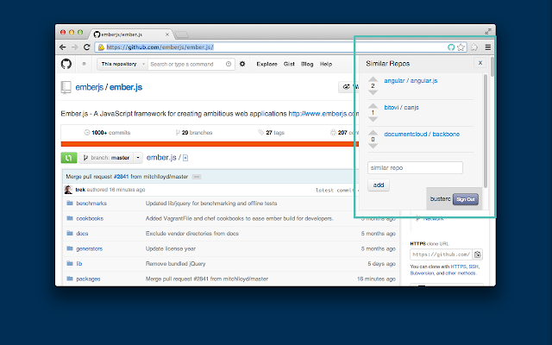Image resolution: width=552 pixels, height=345 pixels.
Task: Open the branch: master dropdown
Action: 106,158
